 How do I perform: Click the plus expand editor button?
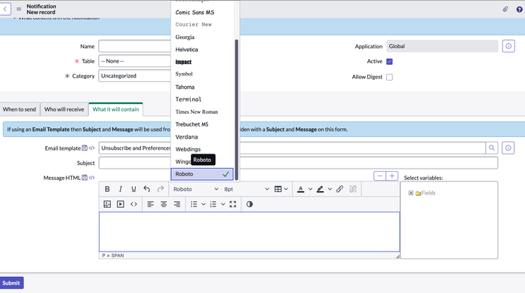point(391,176)
